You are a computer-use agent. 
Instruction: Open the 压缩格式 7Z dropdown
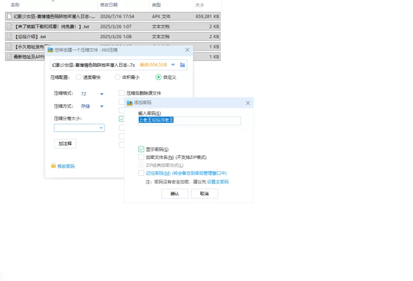point(102,94)
